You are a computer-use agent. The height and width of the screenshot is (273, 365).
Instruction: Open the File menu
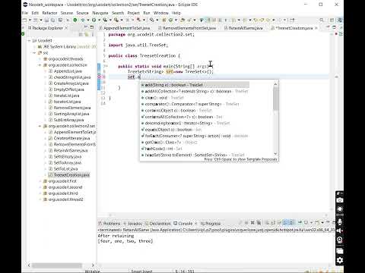25,13
